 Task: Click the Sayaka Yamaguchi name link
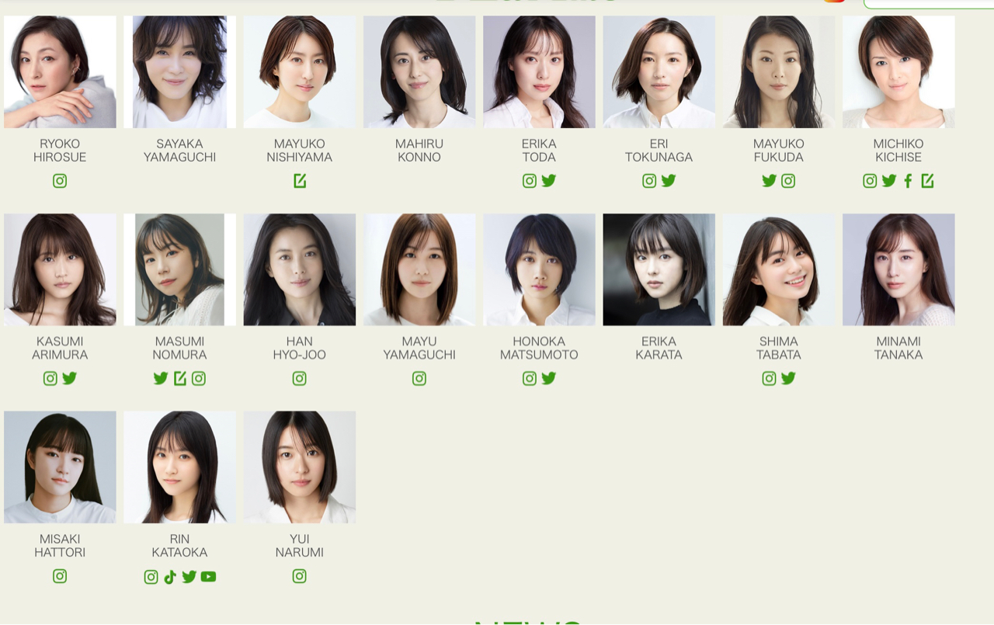click(x=179, y=151)
